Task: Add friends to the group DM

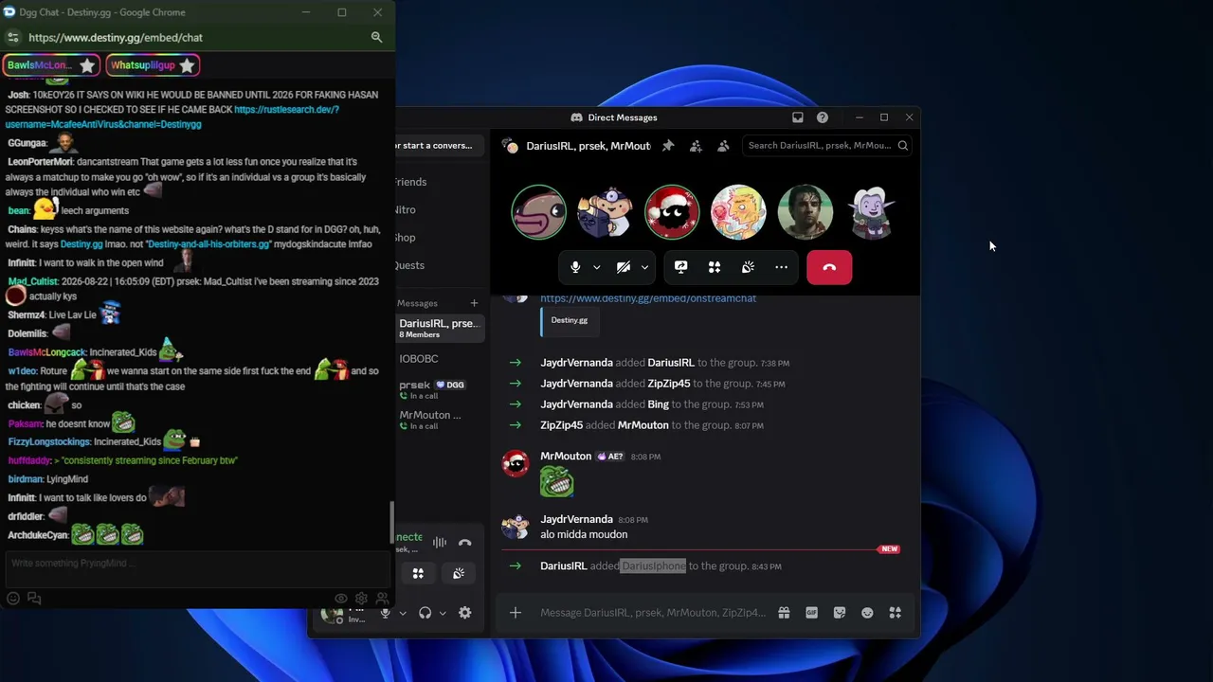Action: point(696,146)
